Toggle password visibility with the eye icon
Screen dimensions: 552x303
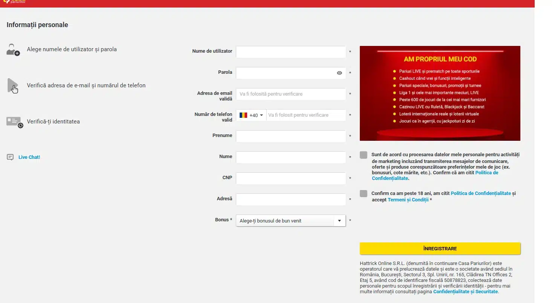tap(339, 73)
